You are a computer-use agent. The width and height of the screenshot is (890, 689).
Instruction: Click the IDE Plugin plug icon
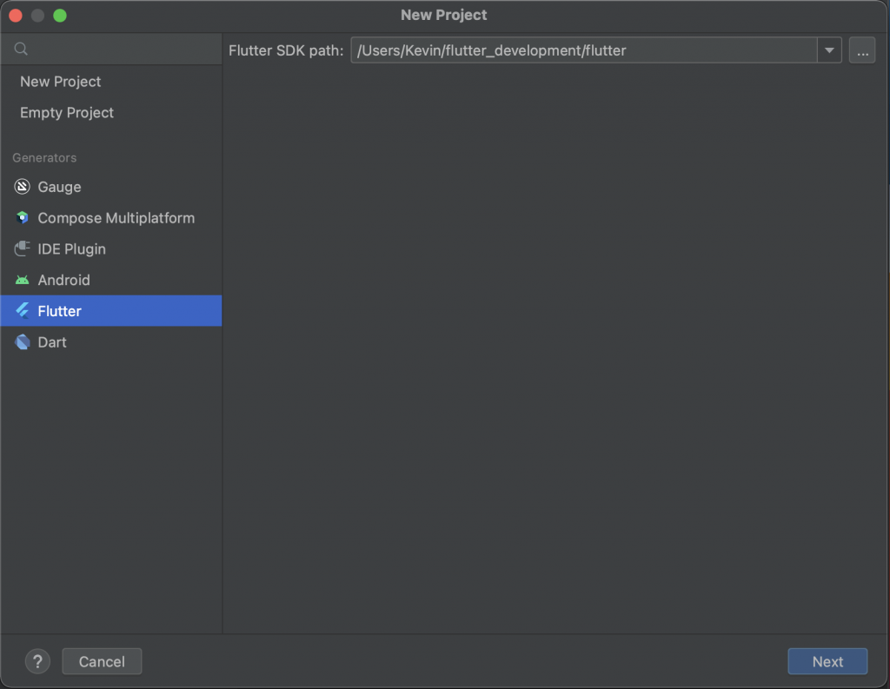[22, 248]
